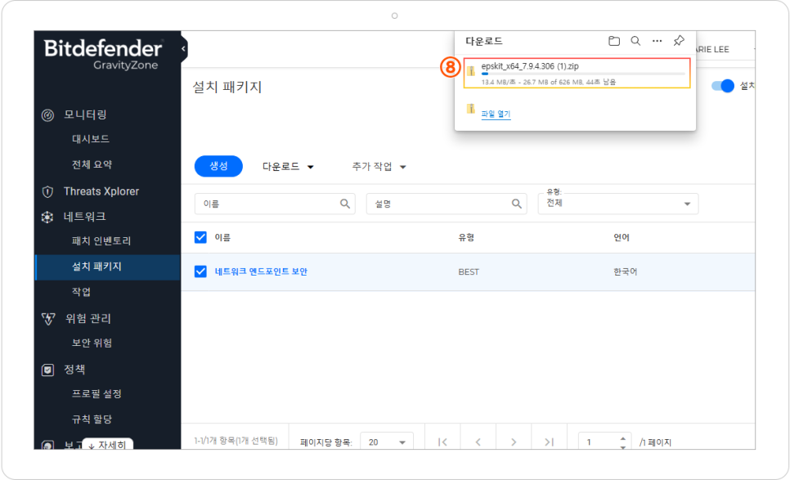Uncheck the 네트워크 엔드포인트 보안 row checkbox
This screenshot has width=790, height=480.
(200, 271)
